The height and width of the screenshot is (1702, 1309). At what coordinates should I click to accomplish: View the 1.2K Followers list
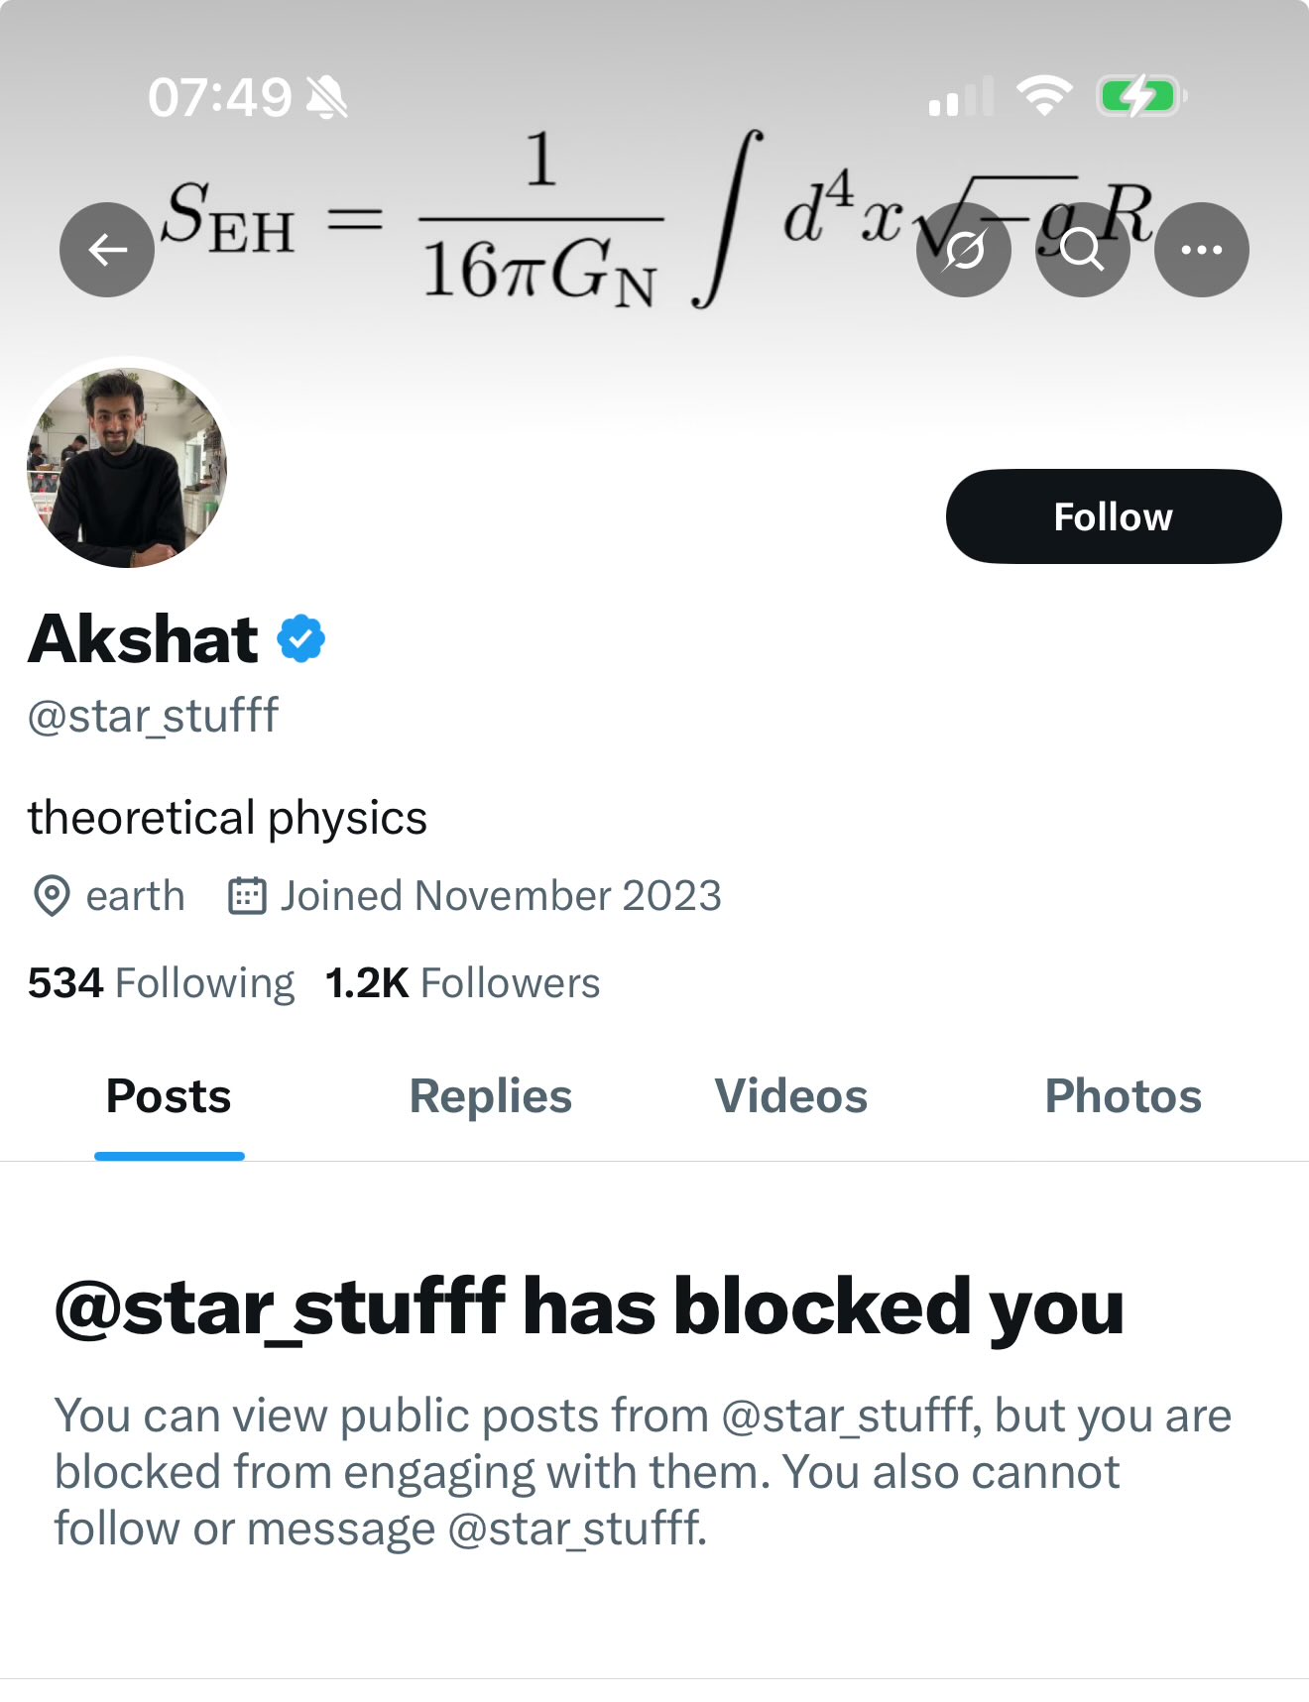[x=462, y=983]
